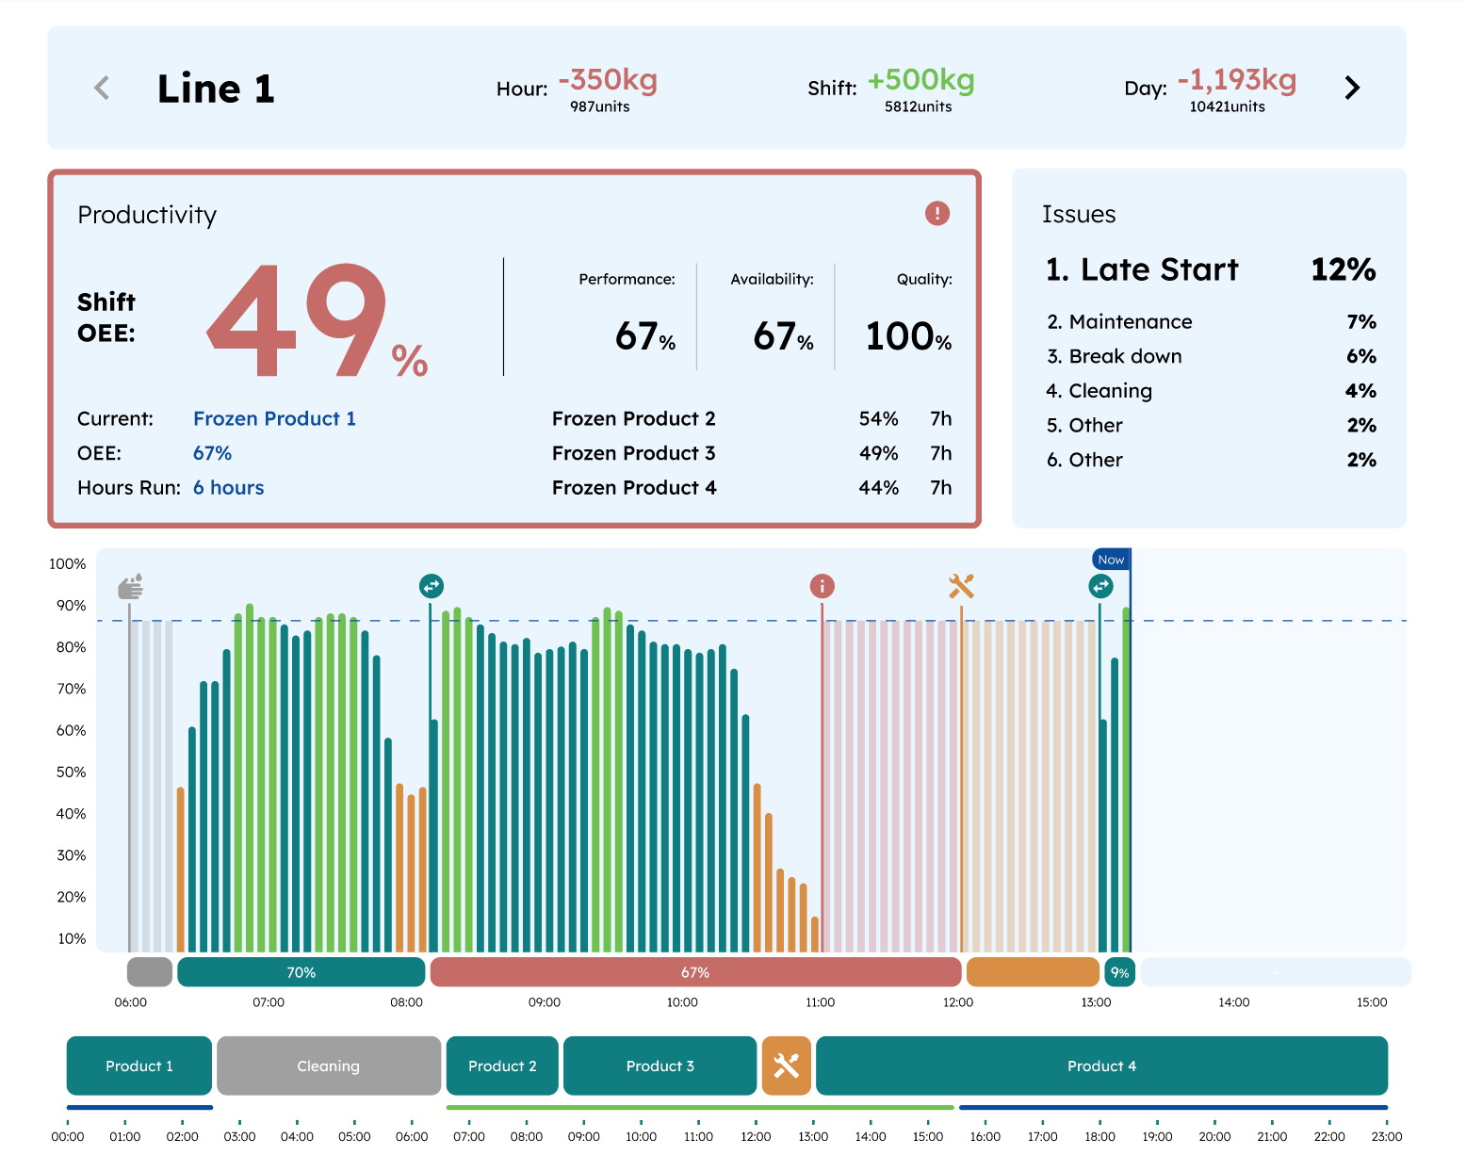Screen dimensions: 1466x1155
Task: Click the Productivity panel heading
Action: pyautogui.click(x=147, y=215)
